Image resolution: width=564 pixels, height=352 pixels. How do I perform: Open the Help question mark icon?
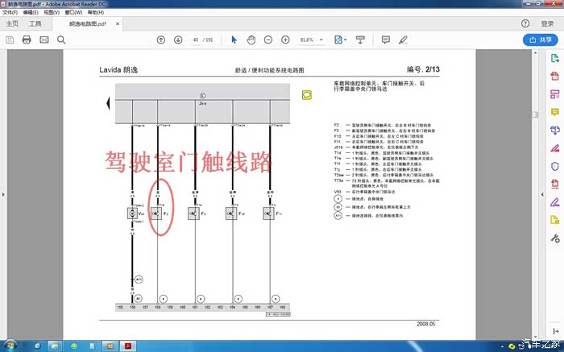(525, 23)
